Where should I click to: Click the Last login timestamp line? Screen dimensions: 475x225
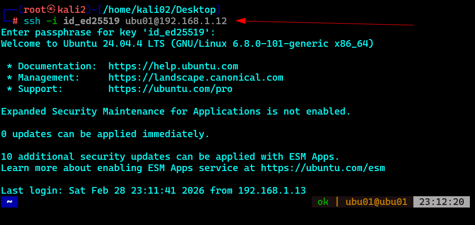tap(153, 191)
